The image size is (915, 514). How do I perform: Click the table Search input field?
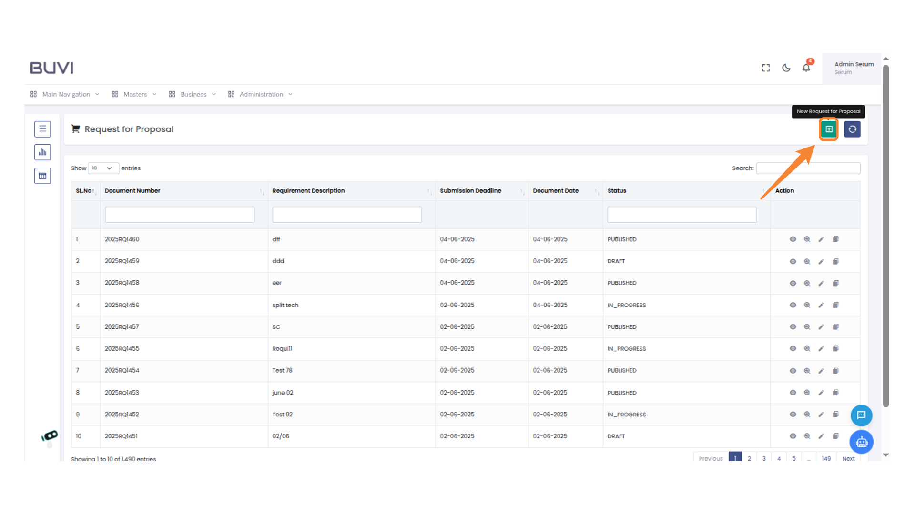point(808,168)
